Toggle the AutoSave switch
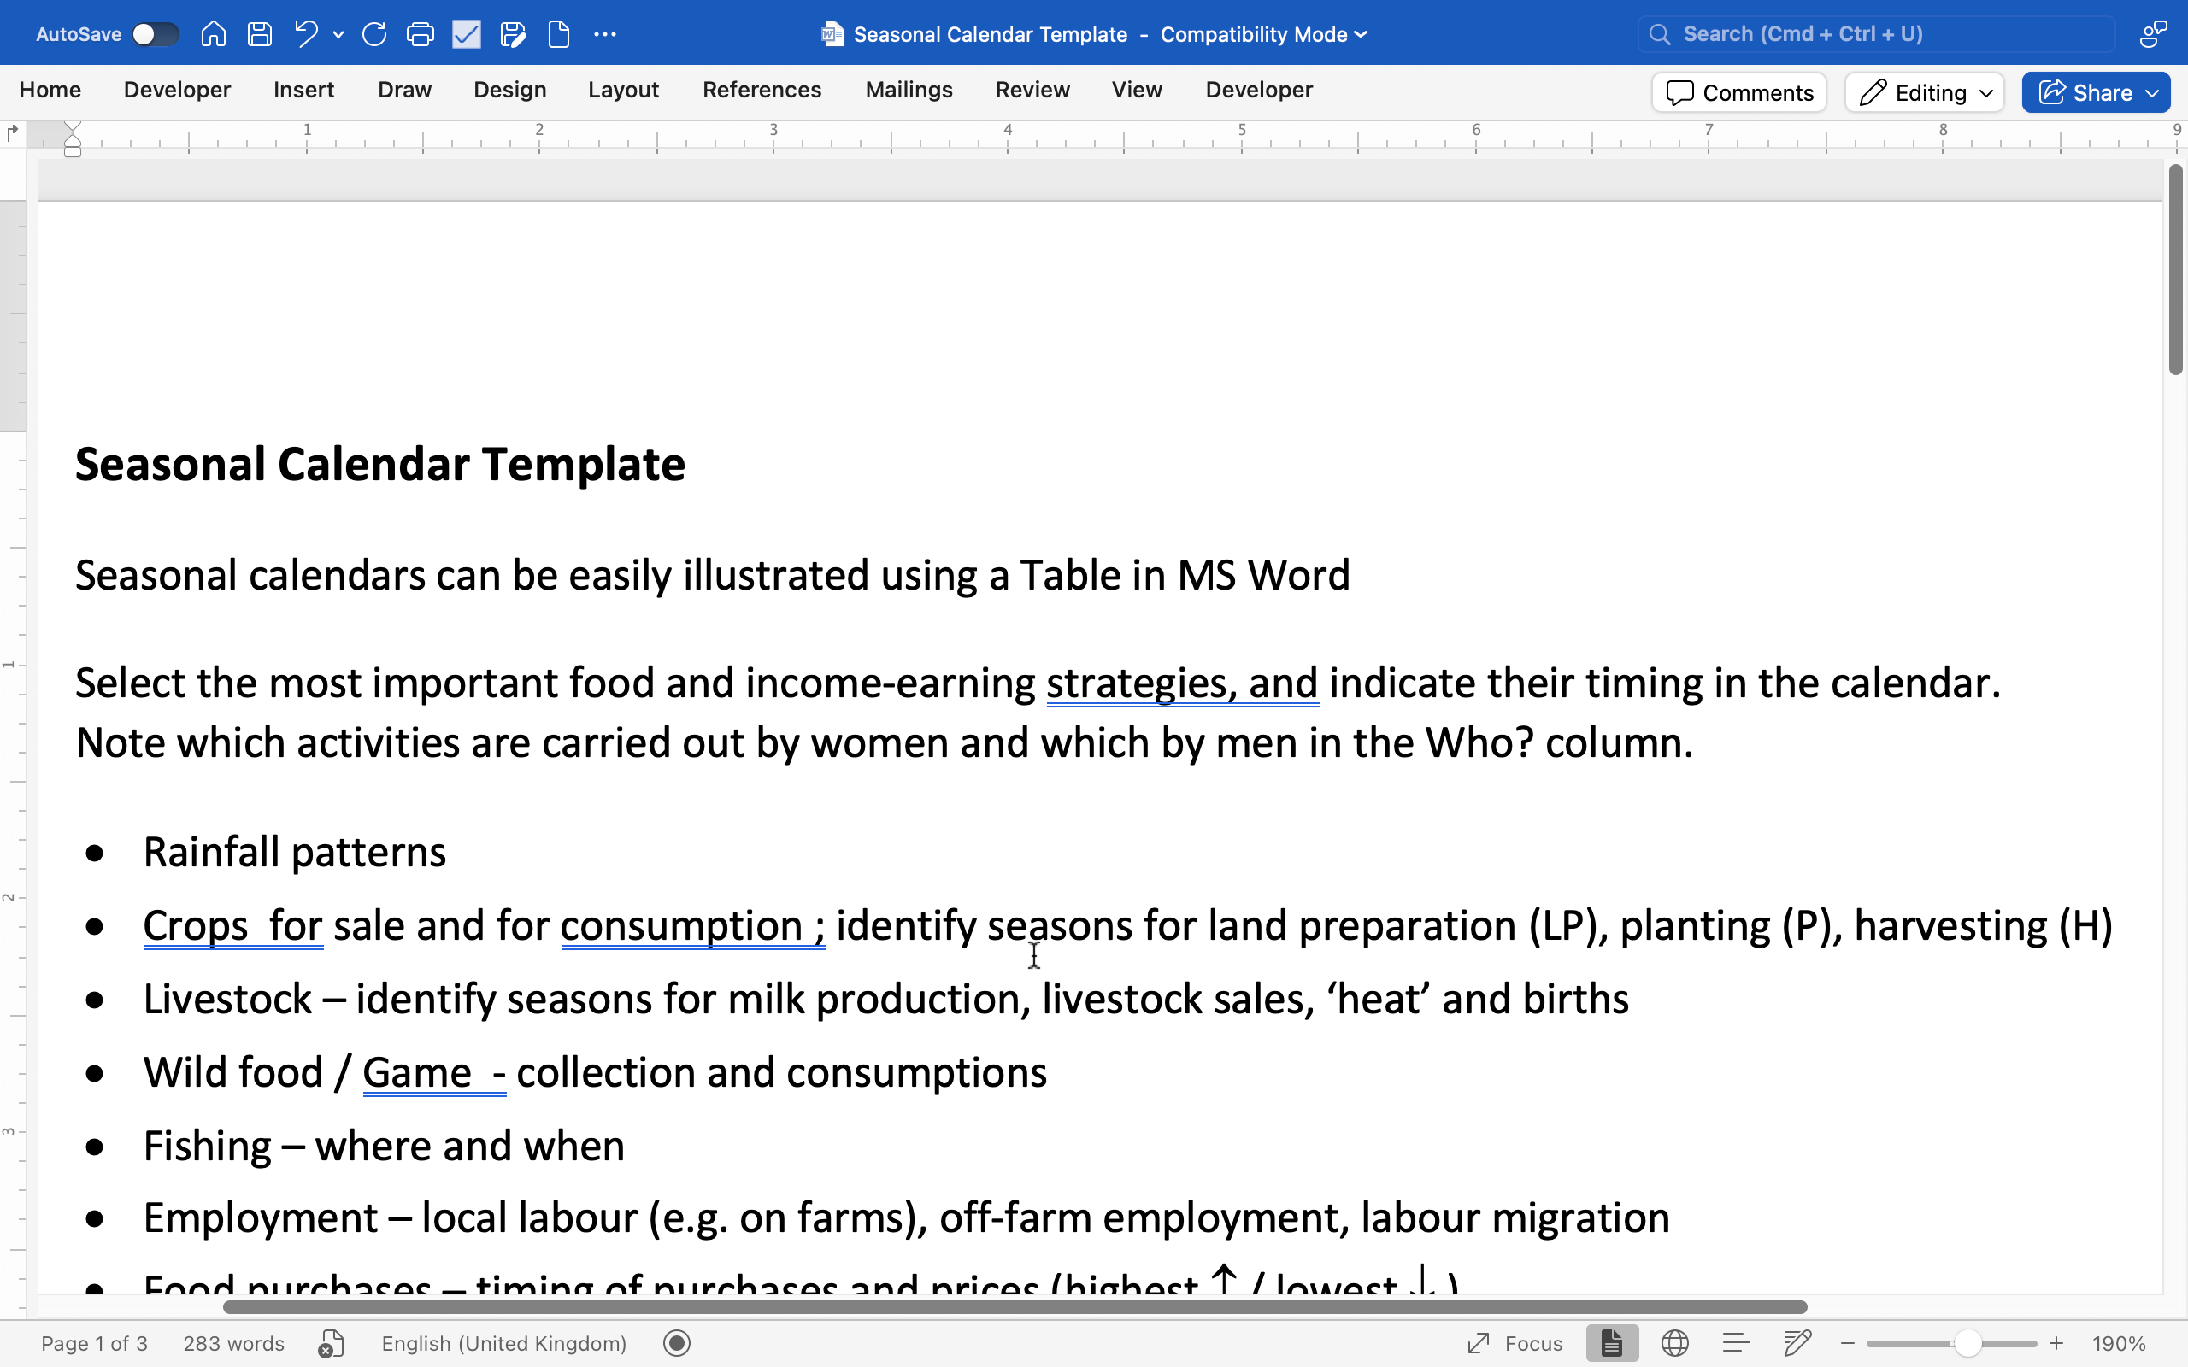2188x1367 pixels. click(x=155, y=34)
